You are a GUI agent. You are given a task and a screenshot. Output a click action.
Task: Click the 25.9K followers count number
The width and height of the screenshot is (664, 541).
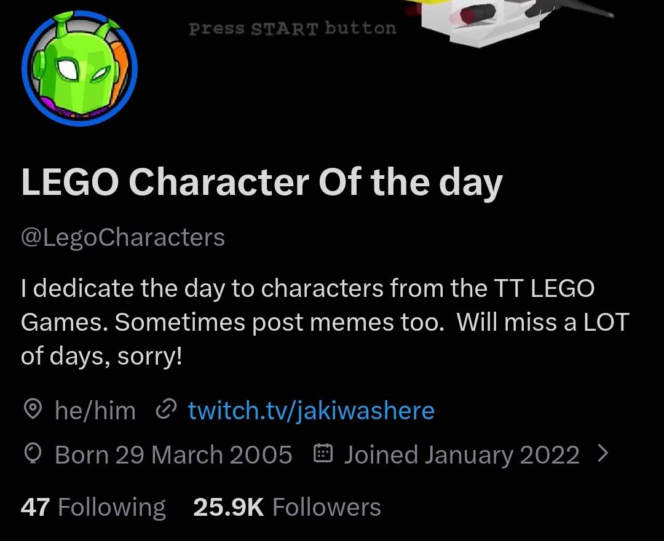tap(228, 507)
